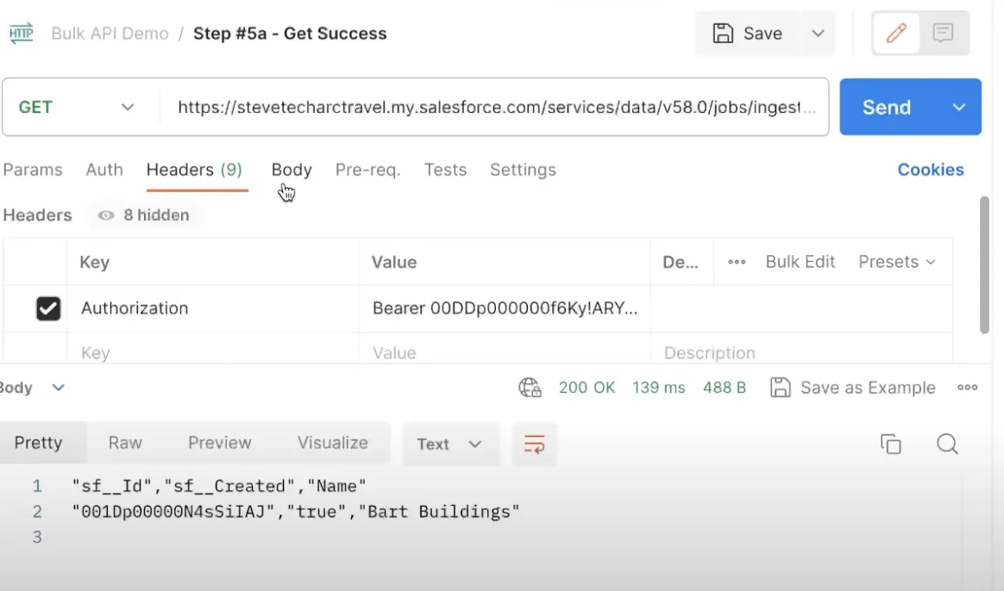Viewport: 1004px width, 591px height.
Task: Select the Visualize response view
Action: click(332, 443)
